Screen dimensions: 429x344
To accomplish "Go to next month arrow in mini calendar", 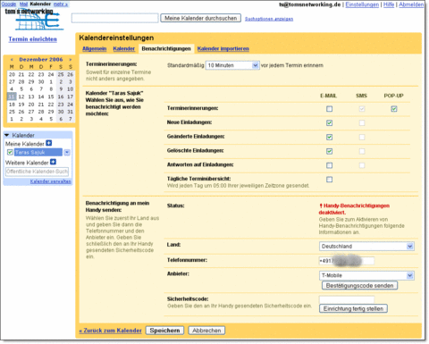I will (x=71, y=60).
